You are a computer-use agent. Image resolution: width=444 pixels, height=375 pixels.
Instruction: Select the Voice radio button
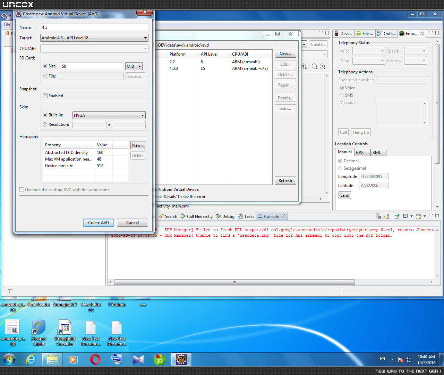pyautogui.click(x=342, y=88)
